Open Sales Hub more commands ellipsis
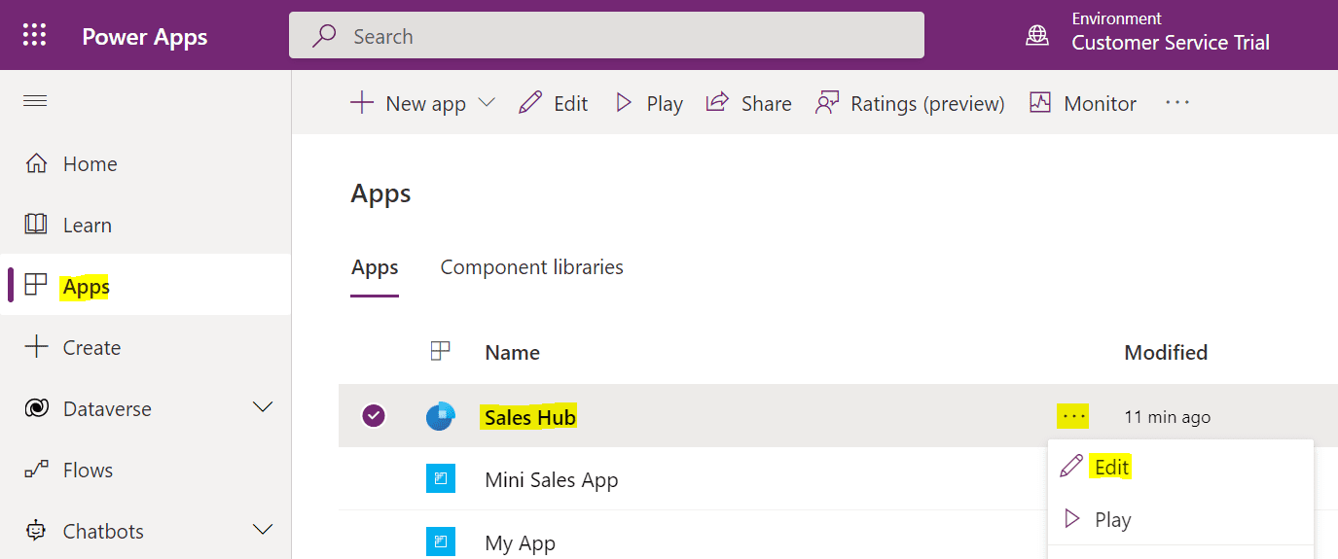 (1073, 416)
